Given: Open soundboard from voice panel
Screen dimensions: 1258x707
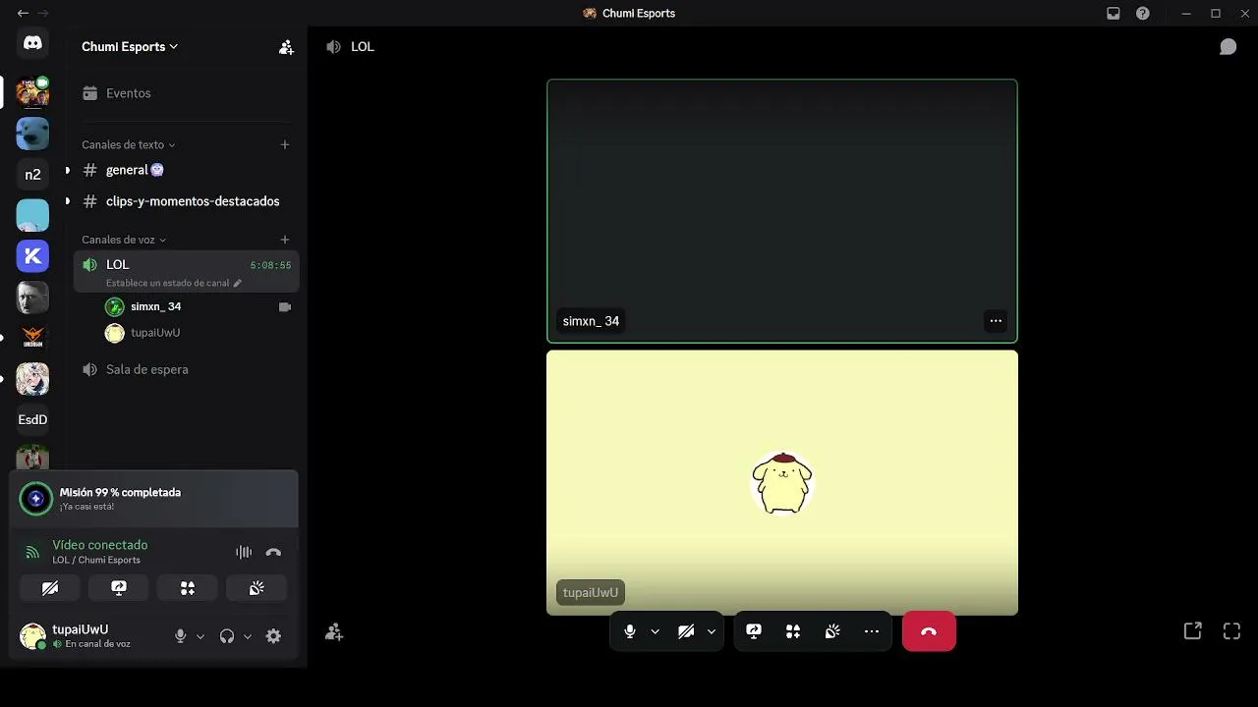Looking at the screenshot, I should [x=257, y=588].
